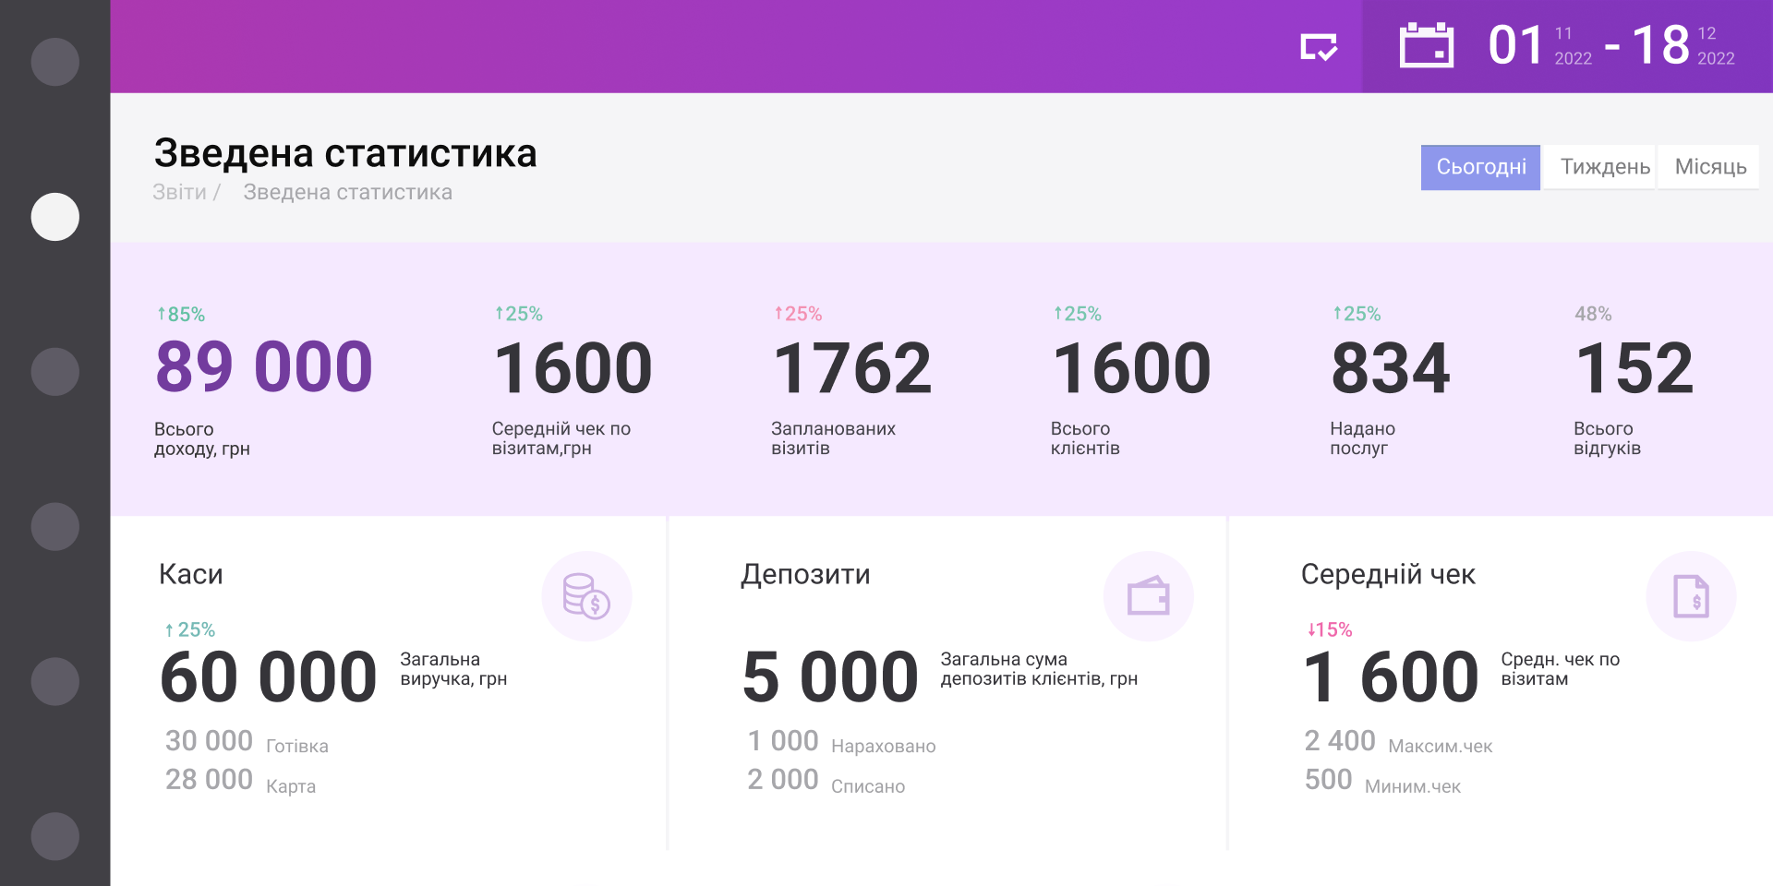
Task: Click the wallet icon in Депозити card
Action: click(x=1148, y=596)
